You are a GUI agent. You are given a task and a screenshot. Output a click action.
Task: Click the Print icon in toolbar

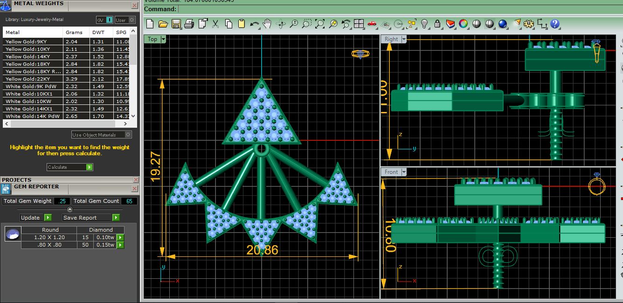(x=189, y=24)
